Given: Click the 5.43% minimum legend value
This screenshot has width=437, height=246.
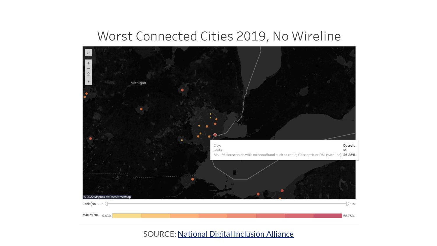Looking at the screenshot, I should click(107, 216).
